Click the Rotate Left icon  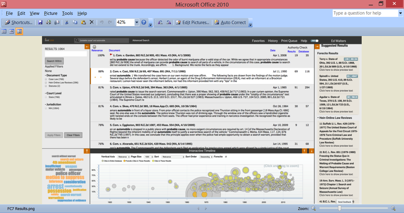point(160,22)
